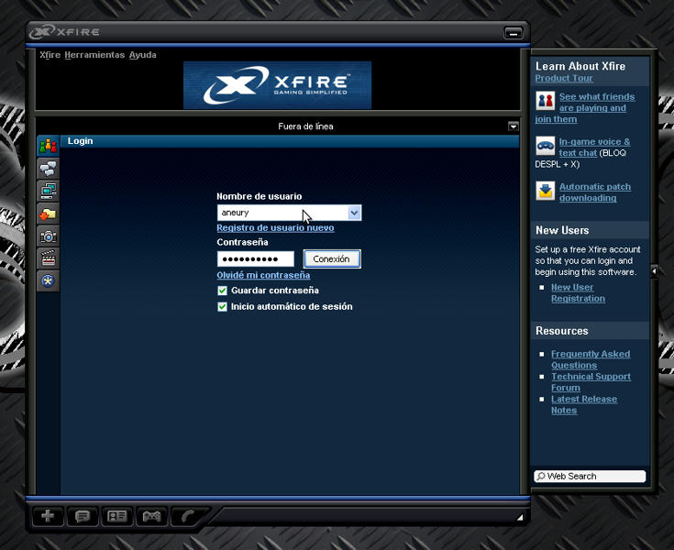Click Registro de usuario nuevo link

[275, 227]
